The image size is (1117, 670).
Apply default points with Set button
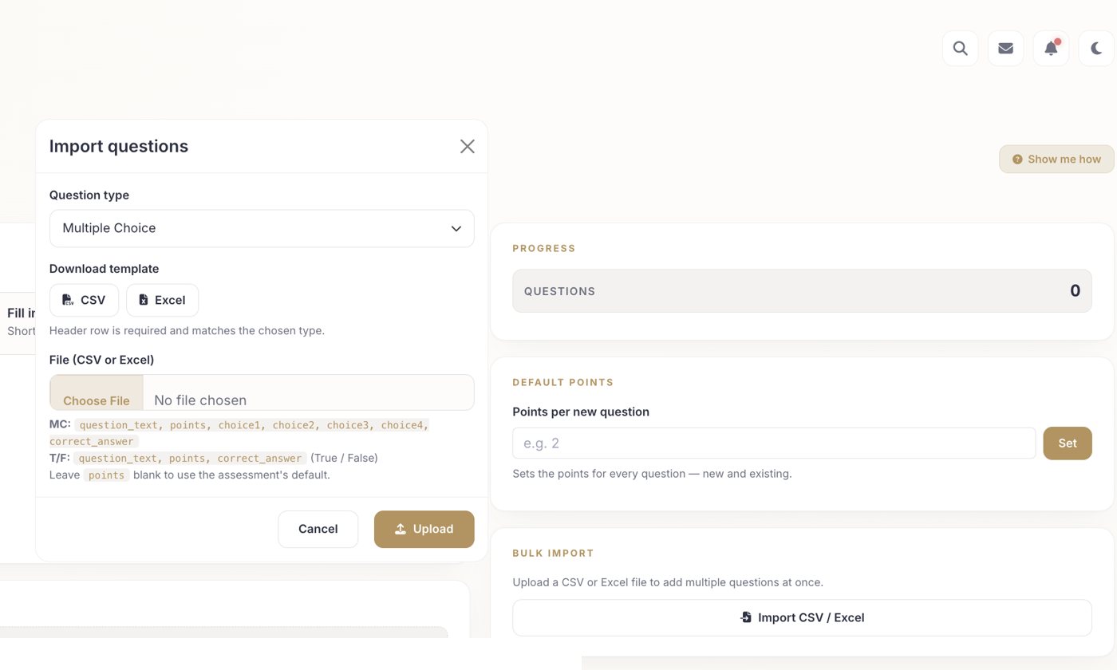click(1068, 443)
